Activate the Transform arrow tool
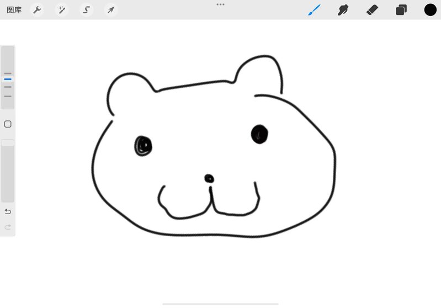The width and height of the screenshot is (441, 308). 111,10
